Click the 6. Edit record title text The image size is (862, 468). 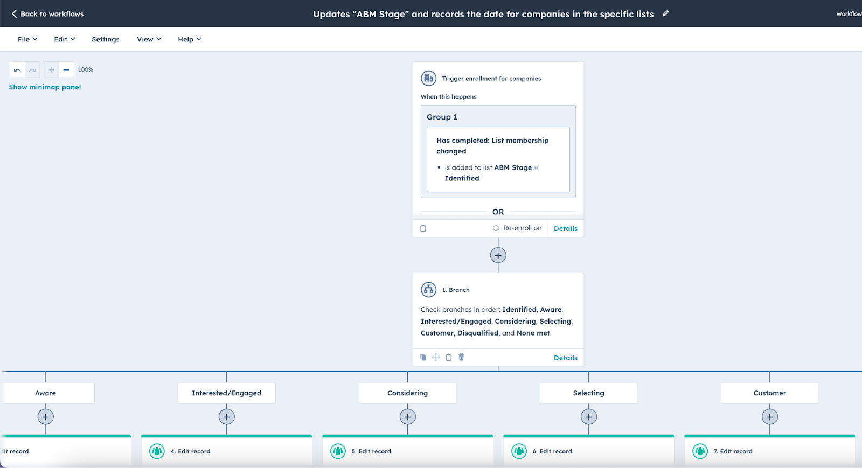(552, 452)
